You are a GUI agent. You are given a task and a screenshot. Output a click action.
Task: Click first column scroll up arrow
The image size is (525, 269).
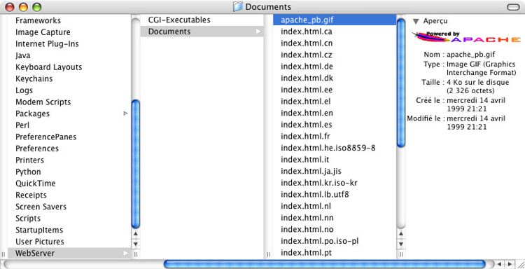(136, 234)
